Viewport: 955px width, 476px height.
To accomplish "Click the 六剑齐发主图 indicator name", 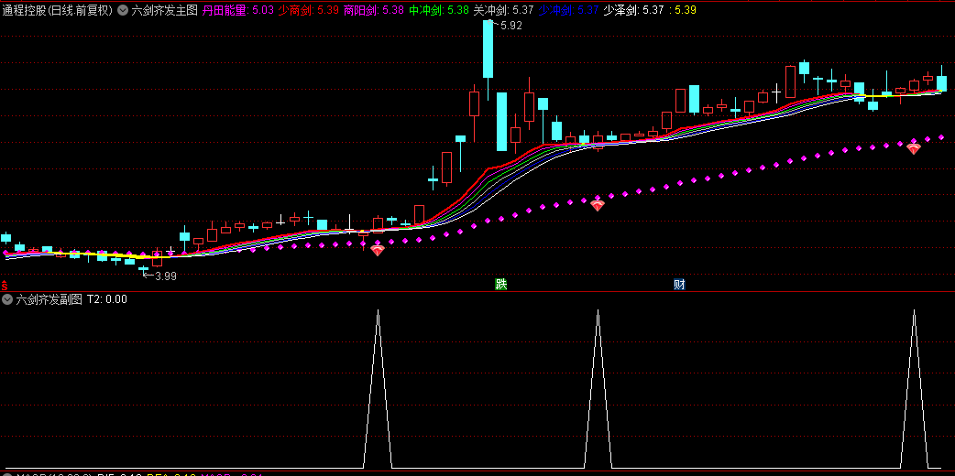I will tap(164, 10).
